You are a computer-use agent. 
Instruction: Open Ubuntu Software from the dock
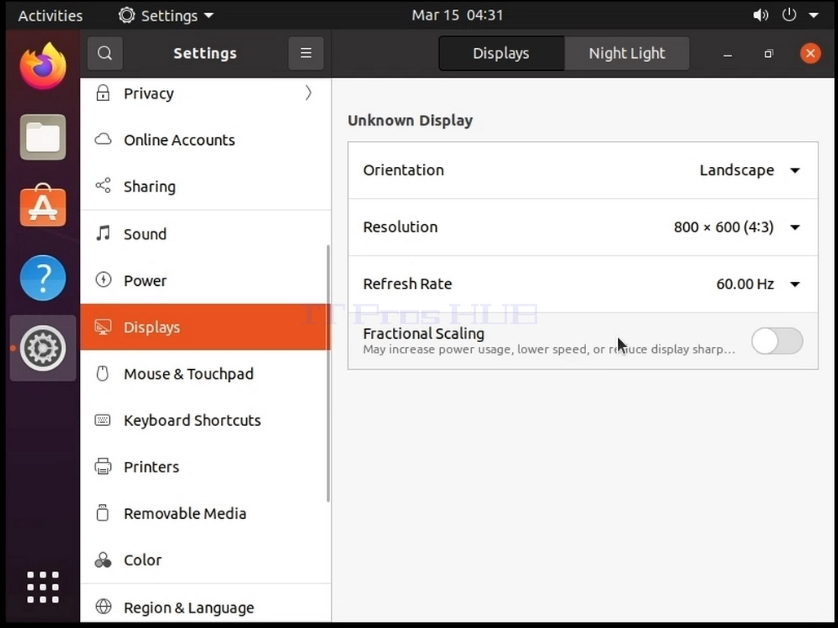pyautogui.click(x=42, y=206)
